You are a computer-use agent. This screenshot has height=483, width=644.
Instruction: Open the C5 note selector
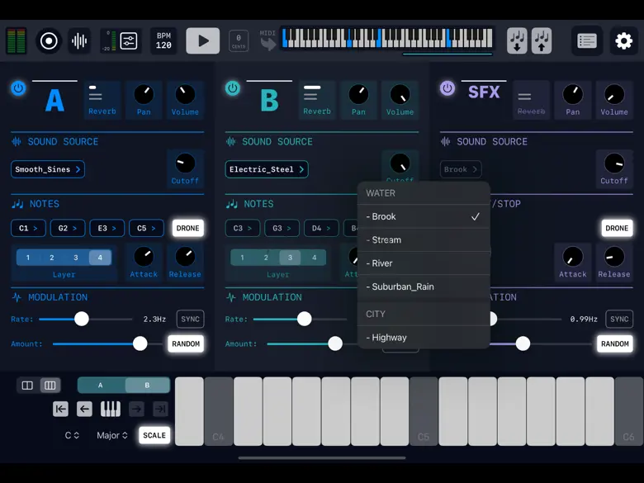pos(146,228)
